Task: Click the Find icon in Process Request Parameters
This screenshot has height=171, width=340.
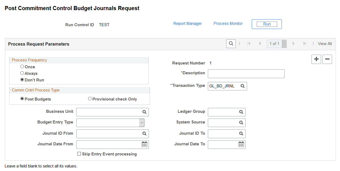Action: click(x=231, y=43)
